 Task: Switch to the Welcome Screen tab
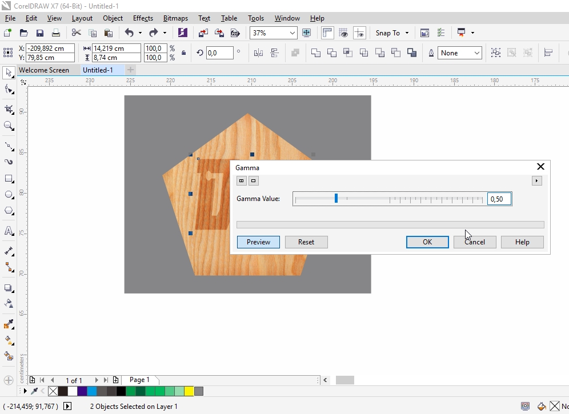(46, 70)
